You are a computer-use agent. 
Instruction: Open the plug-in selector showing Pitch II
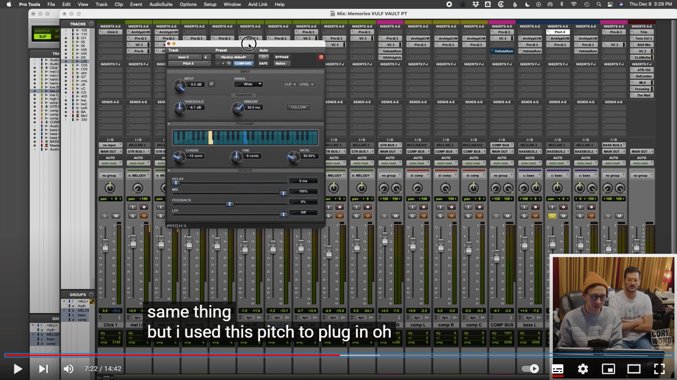190,64
